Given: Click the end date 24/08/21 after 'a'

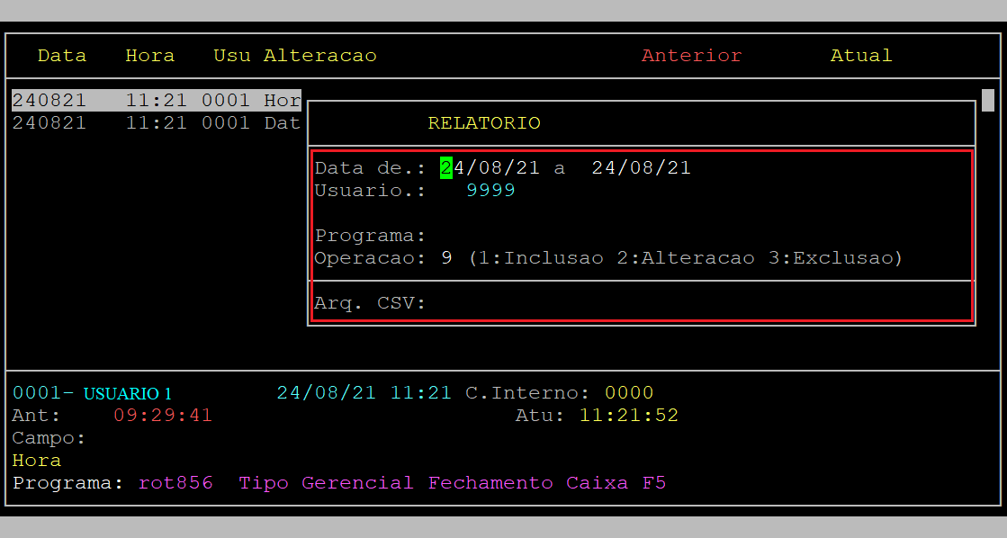Looking at the screenshot, I should click(641, 168).
